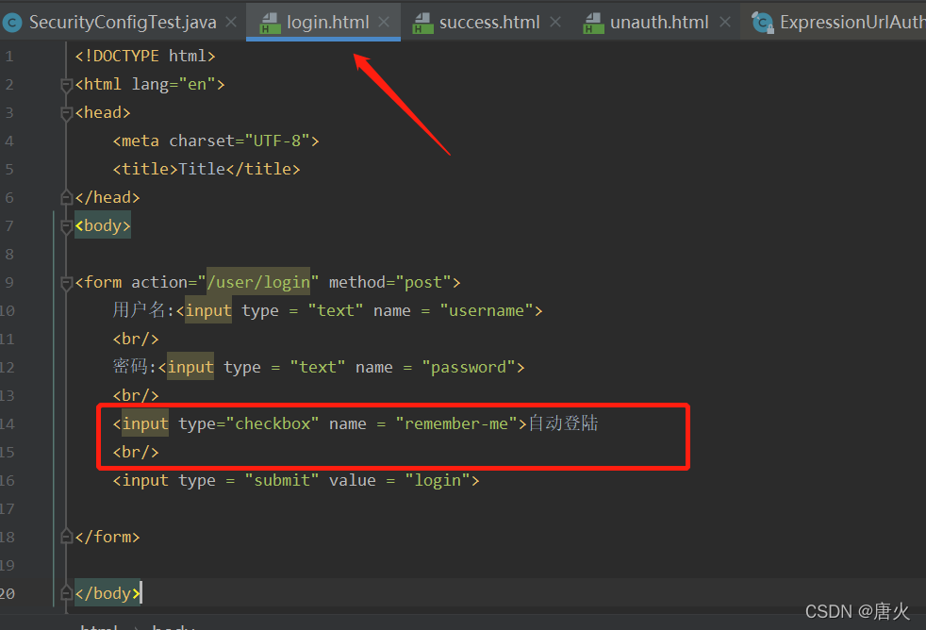Click the "username" attribute value
Image resolution: width=926 pixels, height=630 pixels.
pos(487,310)
